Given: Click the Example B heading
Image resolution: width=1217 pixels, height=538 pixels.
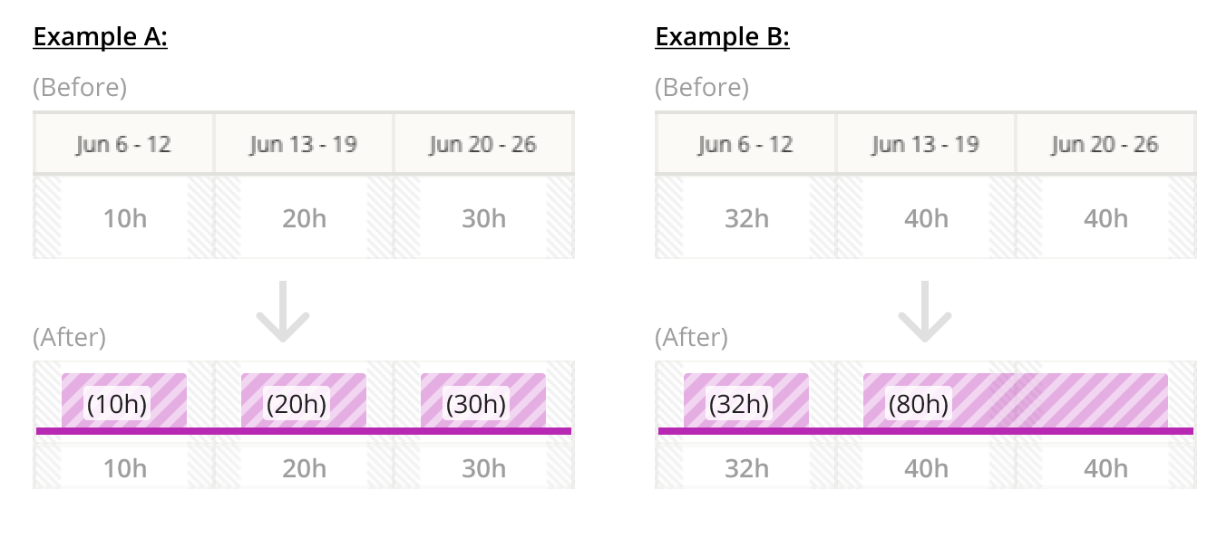Looking at the screenshot, I should [722, 38].
